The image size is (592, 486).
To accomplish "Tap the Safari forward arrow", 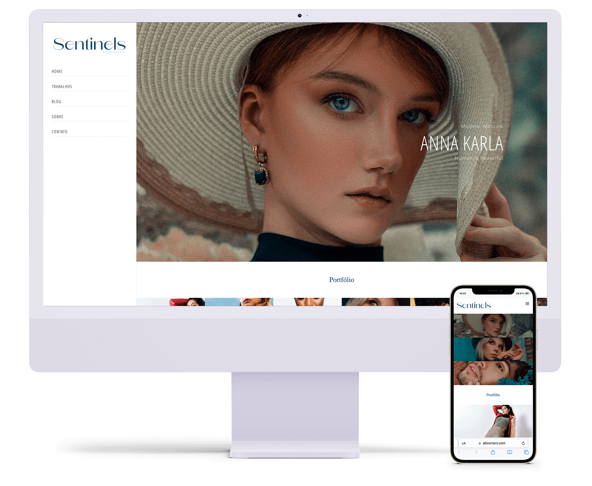I will point(476,452).
